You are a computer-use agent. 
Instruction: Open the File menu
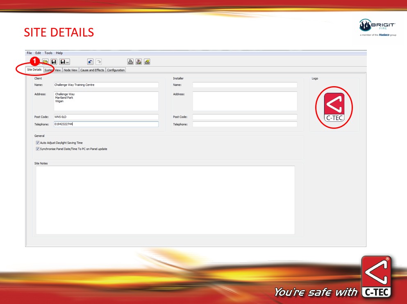[29, 53]
